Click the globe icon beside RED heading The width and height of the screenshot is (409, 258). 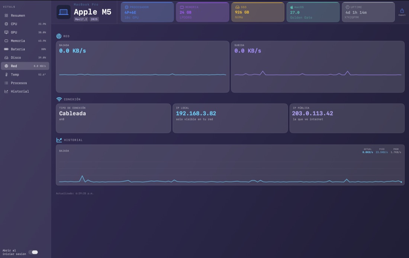(x=59, y=36)
